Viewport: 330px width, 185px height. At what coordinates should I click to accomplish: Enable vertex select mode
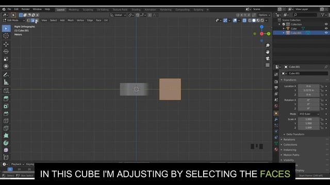click(x=28, y=21)
